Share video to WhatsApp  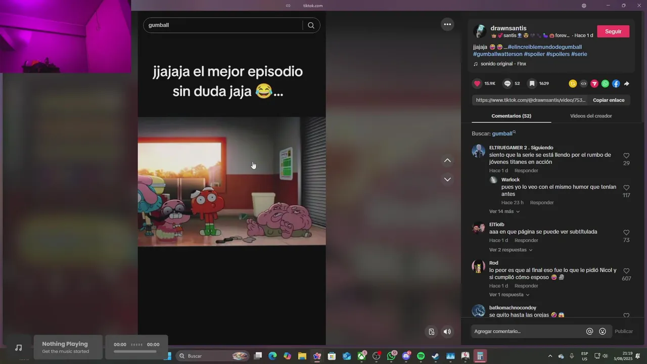[x=605, y=83]
